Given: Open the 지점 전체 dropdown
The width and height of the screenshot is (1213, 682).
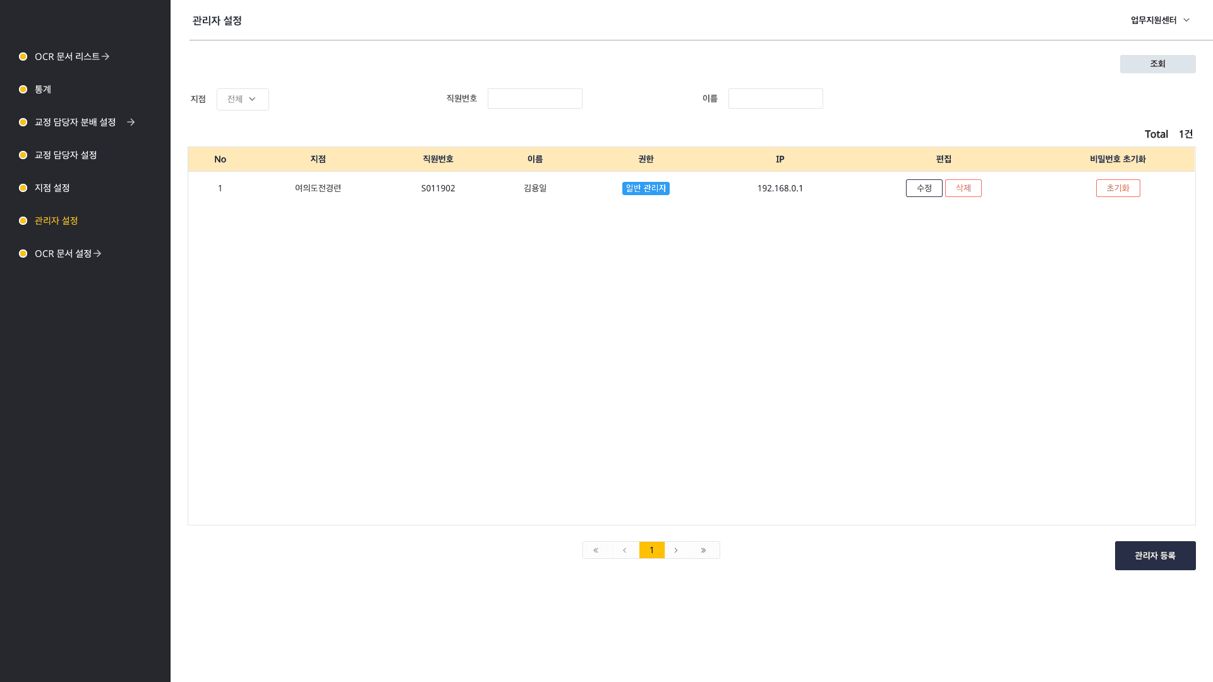Looking at the screenshot, I should point(243,99).
